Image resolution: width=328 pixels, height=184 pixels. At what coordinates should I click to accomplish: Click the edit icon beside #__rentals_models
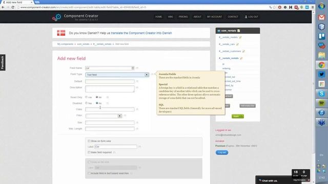coord(240,37)
